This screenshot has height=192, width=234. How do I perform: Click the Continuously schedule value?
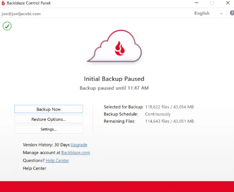click(158, 114)
